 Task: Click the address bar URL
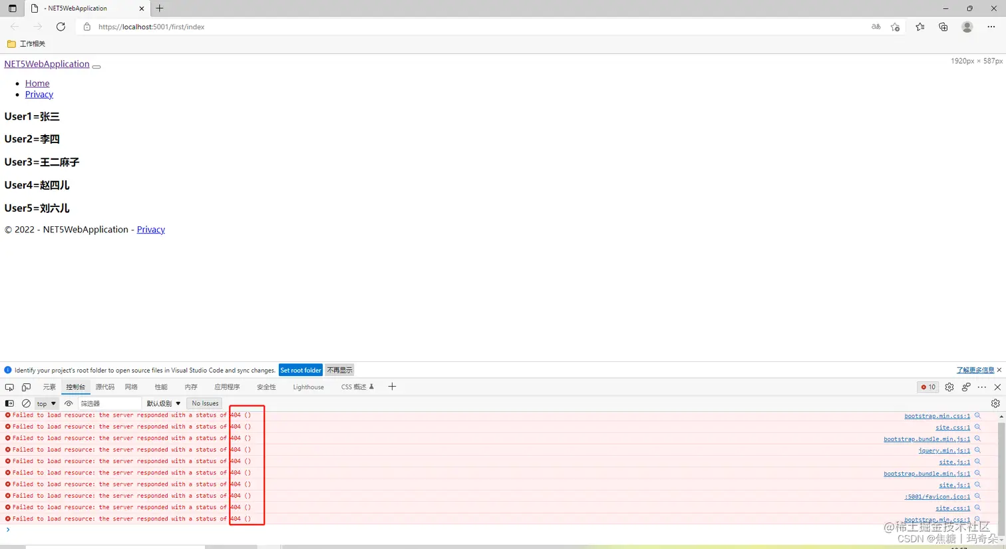(x=151, y=27)
